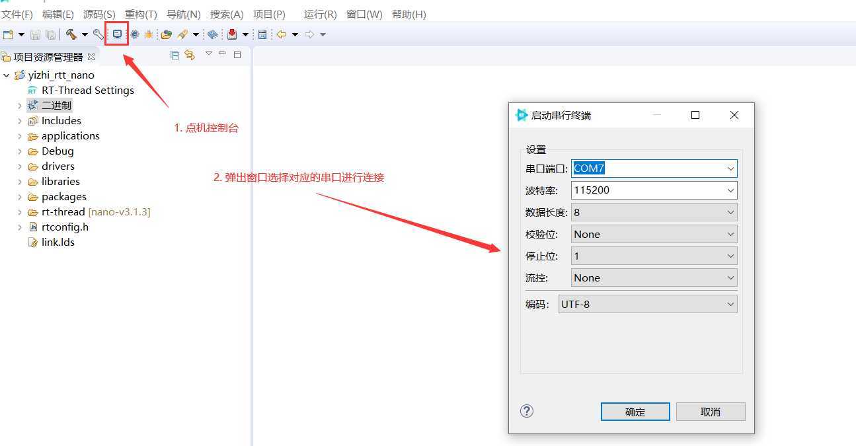Click the wrench settings toolbar icon

[98, 34]
